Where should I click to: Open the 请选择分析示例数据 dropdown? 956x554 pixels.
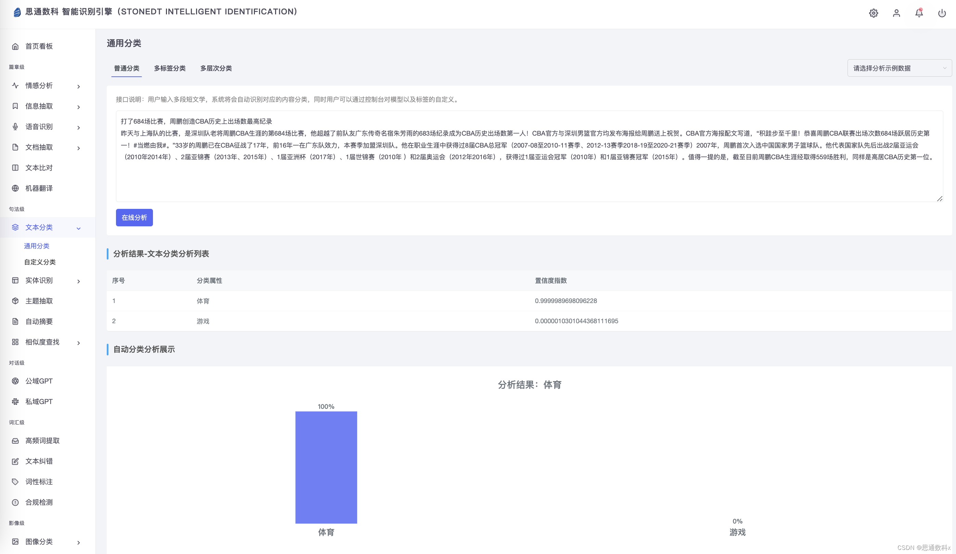[899, 68]
